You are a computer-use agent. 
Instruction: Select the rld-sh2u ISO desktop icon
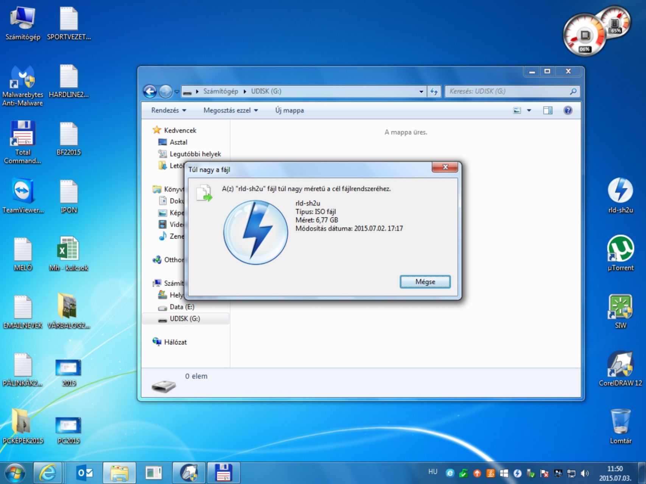[621, 196]
